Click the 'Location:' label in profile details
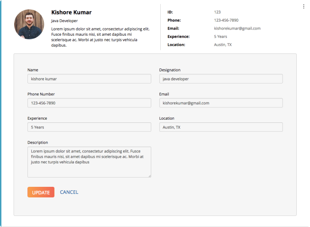 tap(176, 45)
